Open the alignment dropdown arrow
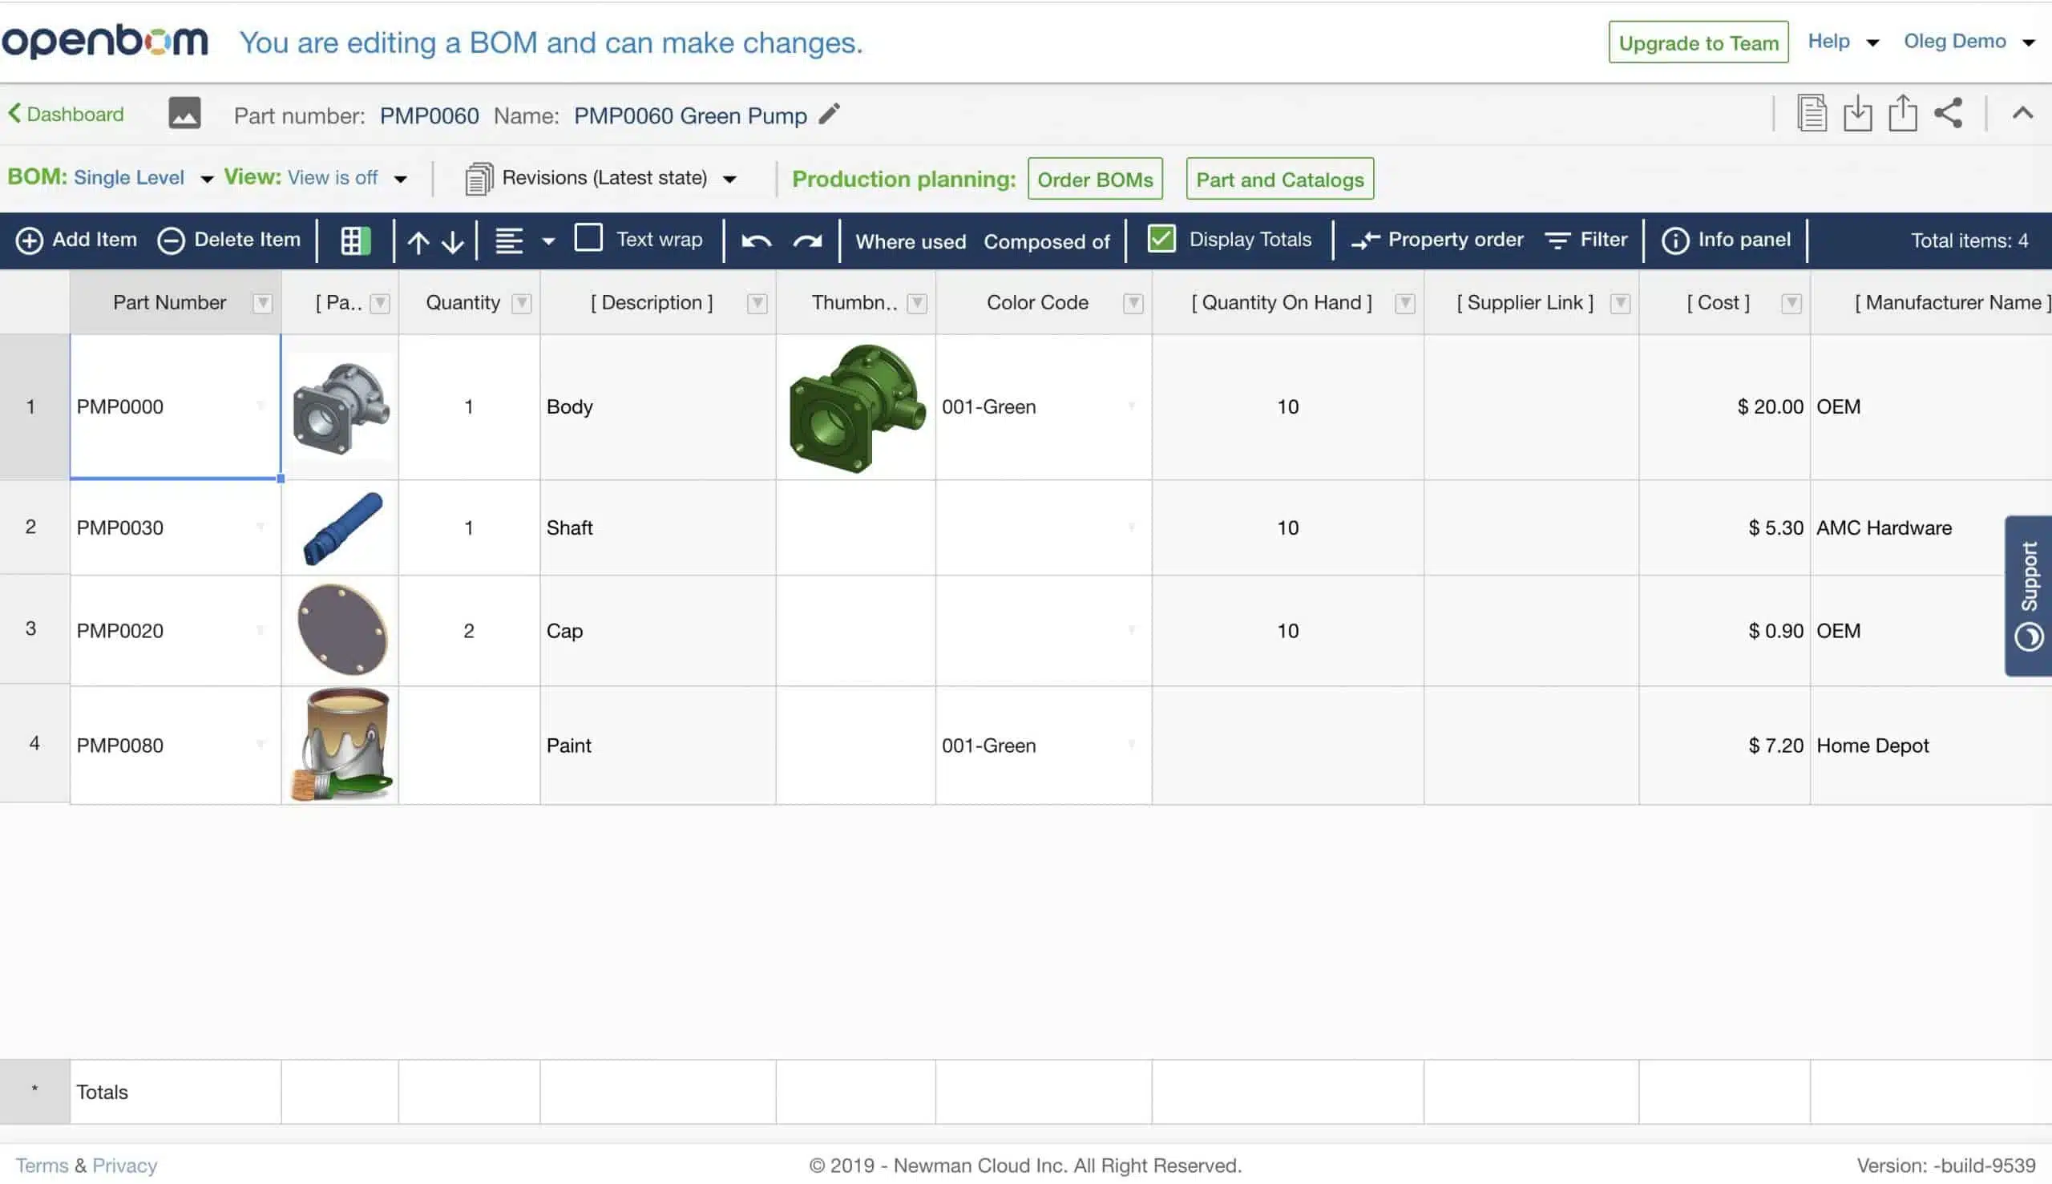Screen dimensions: 2052x1184 pyautogui.click(x=549, y=241)
